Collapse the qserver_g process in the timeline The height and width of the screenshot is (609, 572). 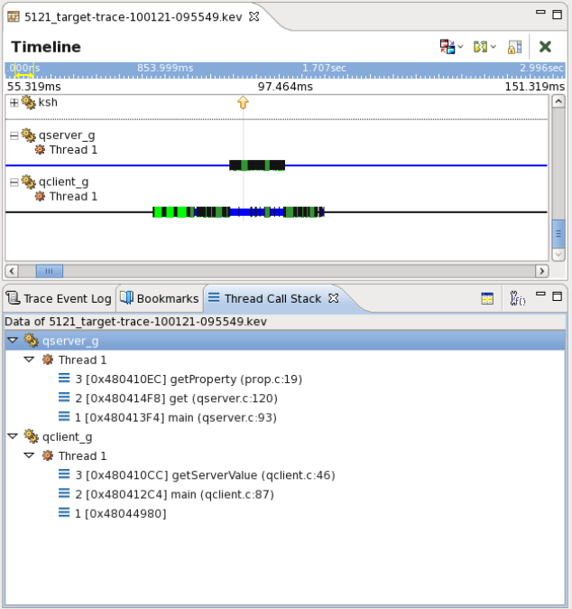(14, 136)
